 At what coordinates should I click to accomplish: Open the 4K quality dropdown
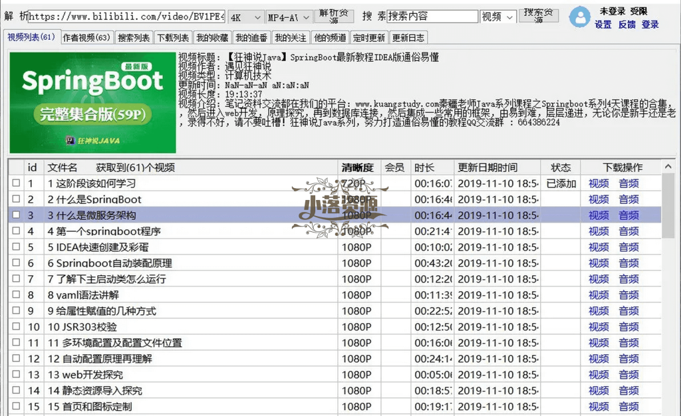[245, 17]
